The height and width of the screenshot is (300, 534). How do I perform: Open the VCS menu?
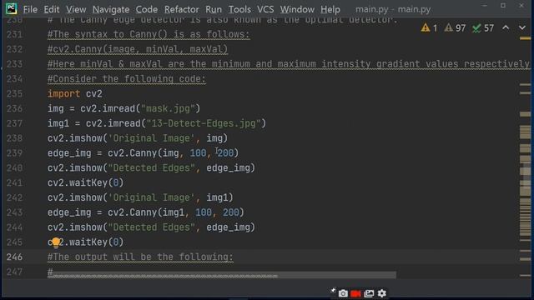tap(265, 9)
